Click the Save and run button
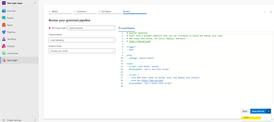274x122 pixels. pyautogui.click(x=258, y=111)
